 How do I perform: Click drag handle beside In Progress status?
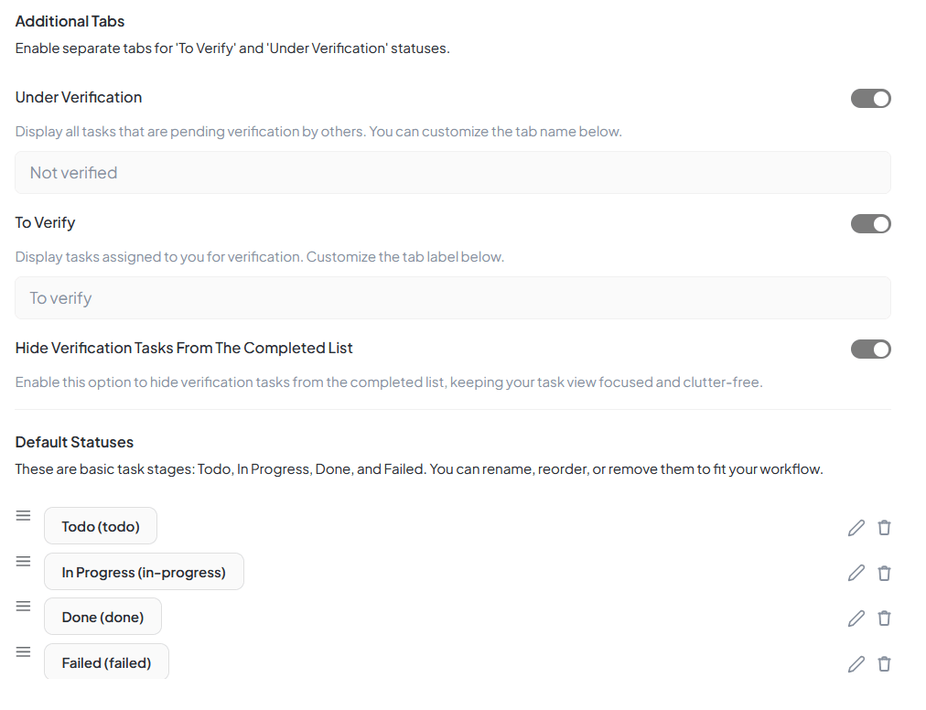(24, 562)
